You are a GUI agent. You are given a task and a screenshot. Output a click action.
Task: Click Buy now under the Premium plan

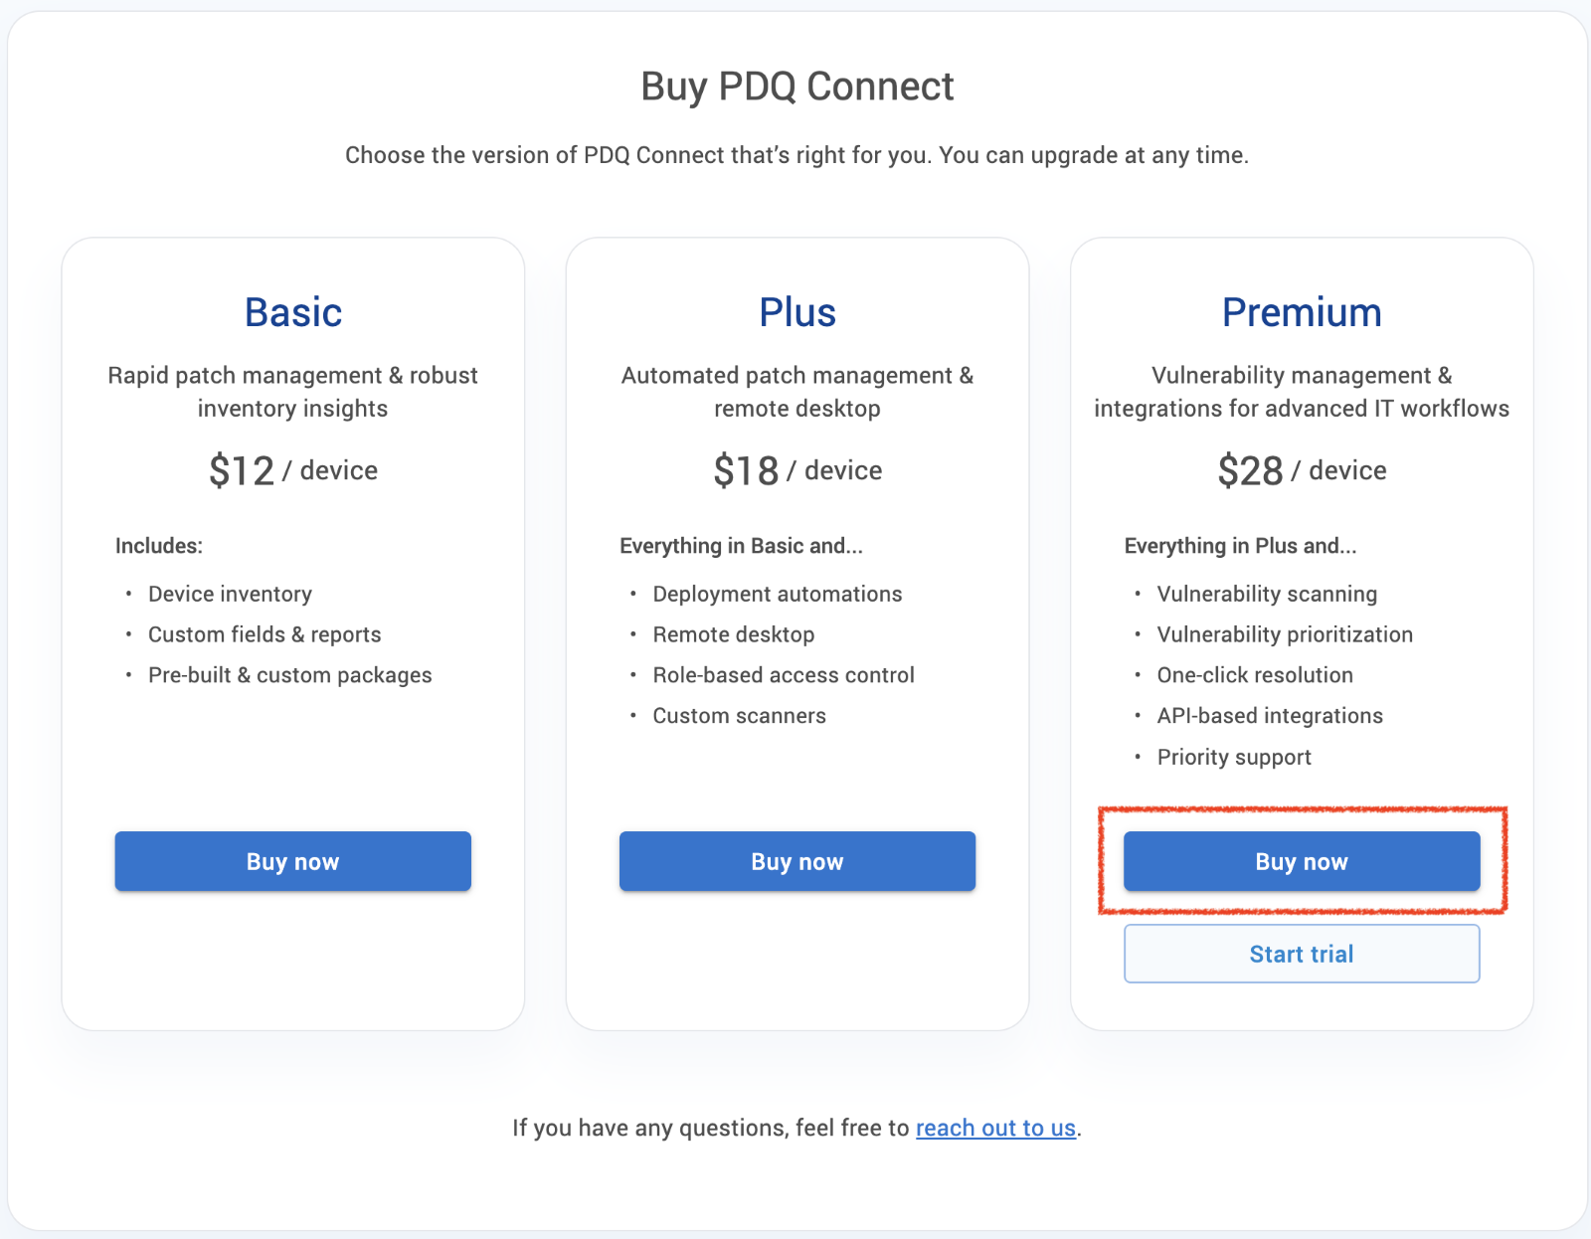pyautogui.click(x=1302, y=861)
